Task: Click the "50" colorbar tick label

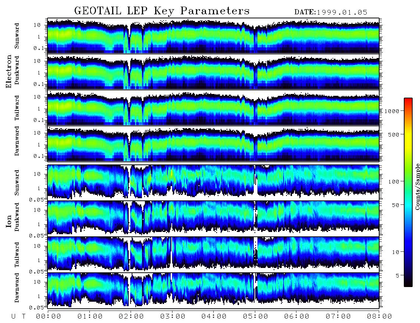Action: (395, 205)
